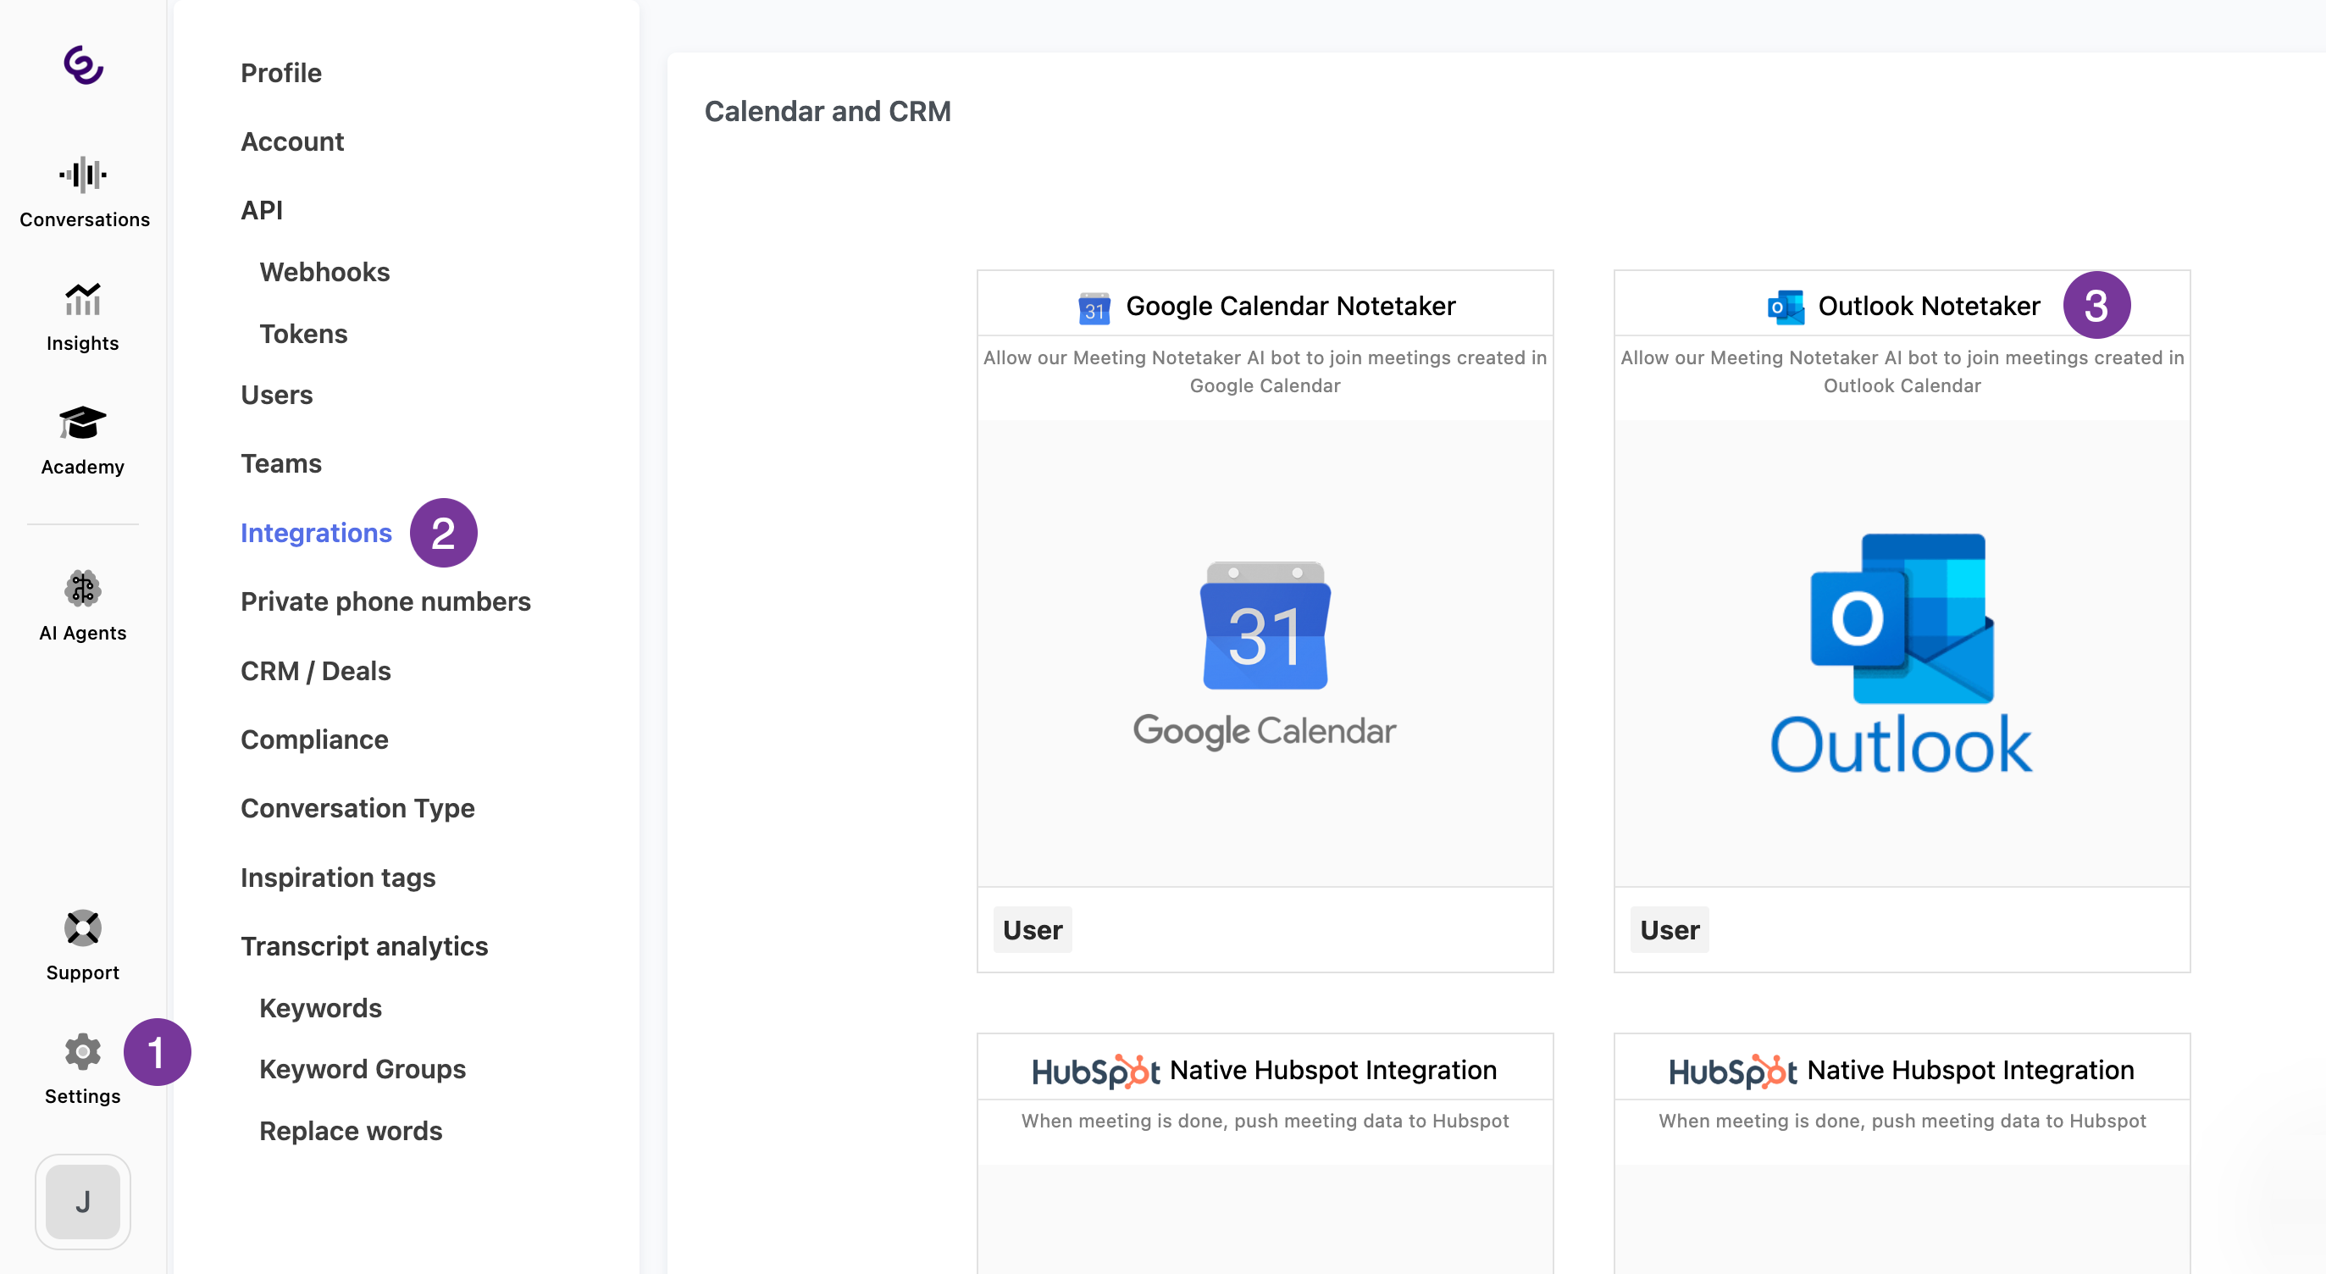Open Insights via the chart icon
This screenshot has height=1274, width=2326.
[x=83, y=300]
